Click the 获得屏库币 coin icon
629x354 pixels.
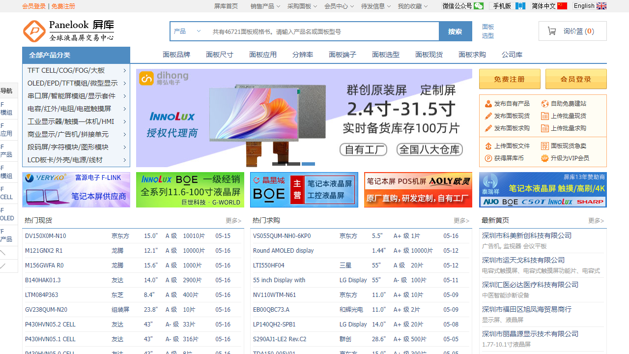[488, 158]
